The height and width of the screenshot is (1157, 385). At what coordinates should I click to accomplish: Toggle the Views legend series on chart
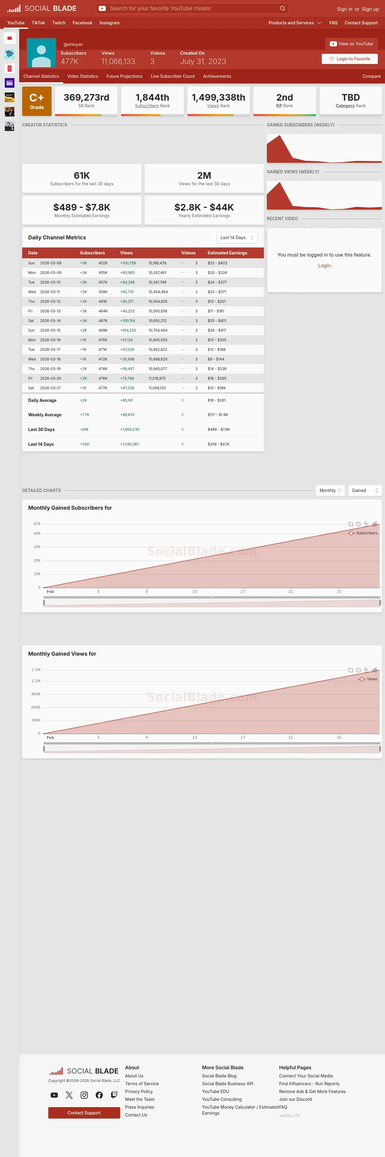368,679
